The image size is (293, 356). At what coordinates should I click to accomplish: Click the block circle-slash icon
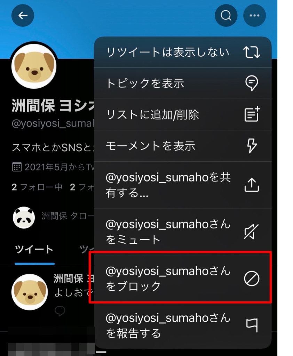tap(252, 278)
